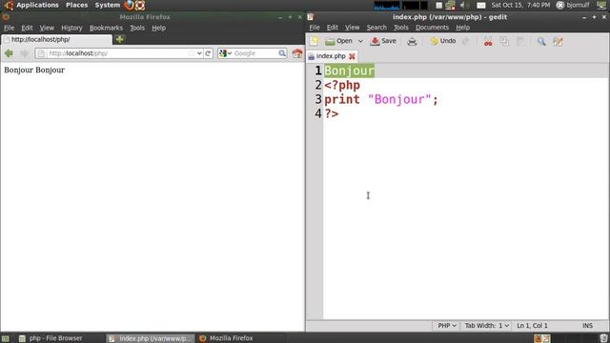610x343 pixels.
Task: Select the index.php document tab
Action: click(x=331, y=56)
